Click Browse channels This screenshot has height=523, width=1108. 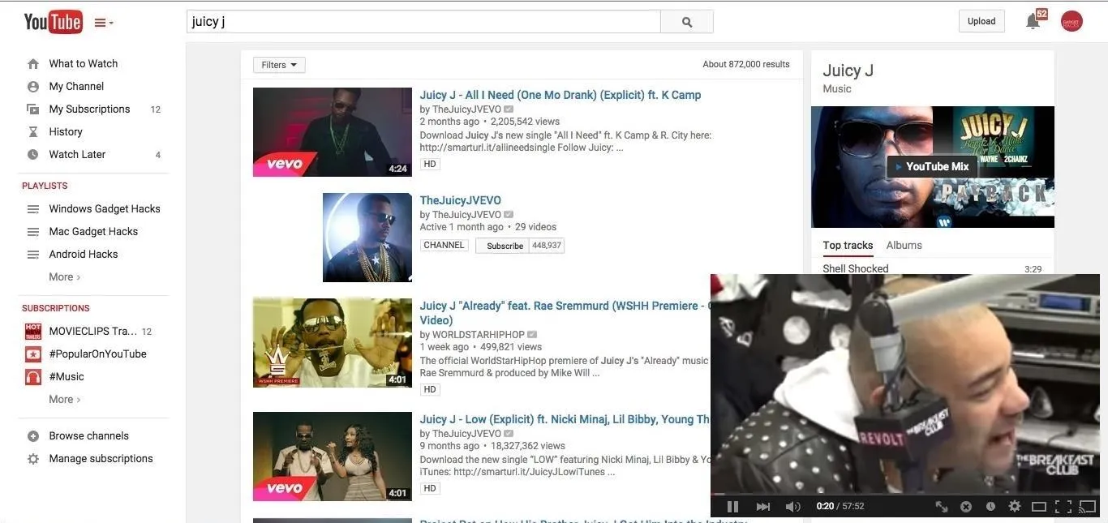(x=88, y=435)
